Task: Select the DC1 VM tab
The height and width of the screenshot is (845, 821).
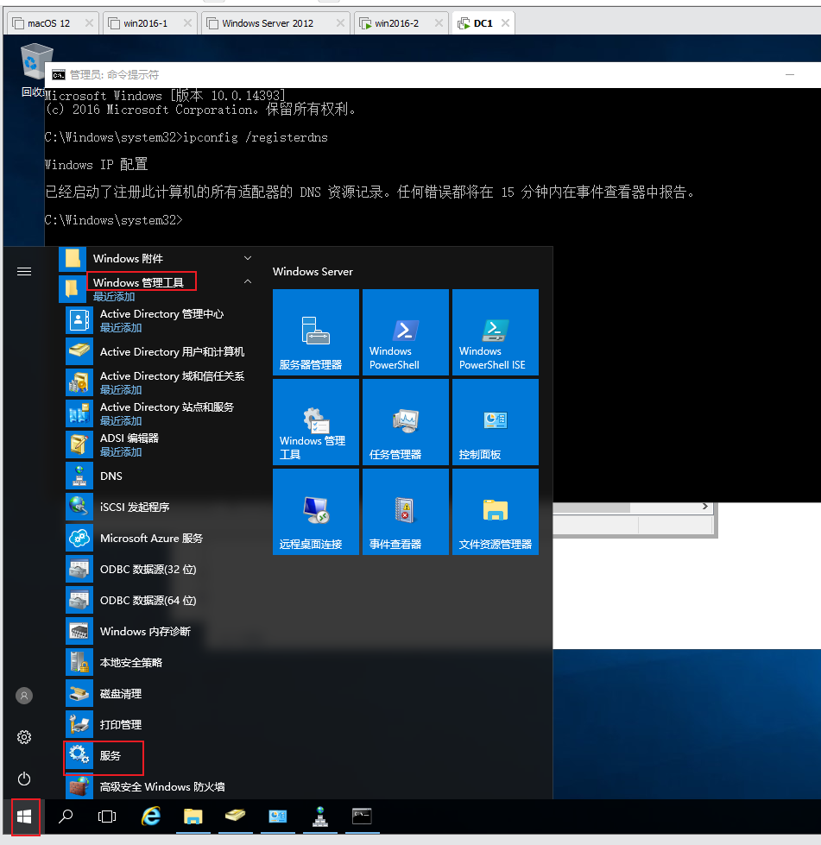Action: pos(482,23)
